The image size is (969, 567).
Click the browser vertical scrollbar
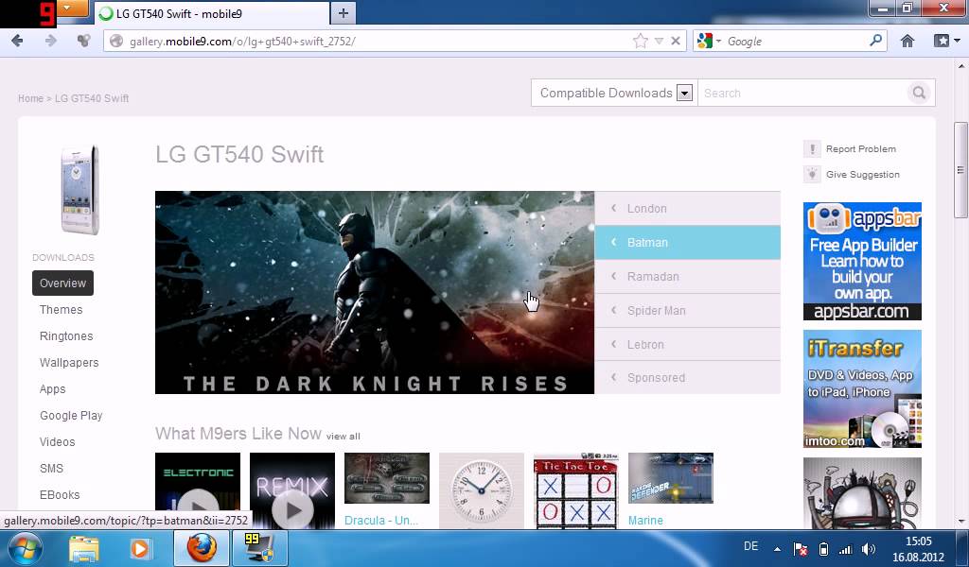click(x=961, y=283)
